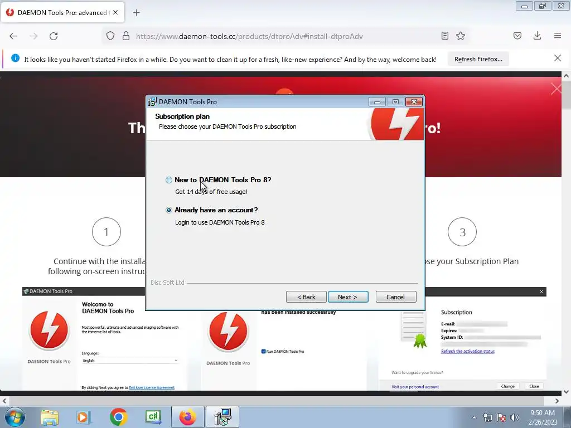571x428 pixels.
Task: Go back to the previous page in Firefox
Action: click(13, 36)
